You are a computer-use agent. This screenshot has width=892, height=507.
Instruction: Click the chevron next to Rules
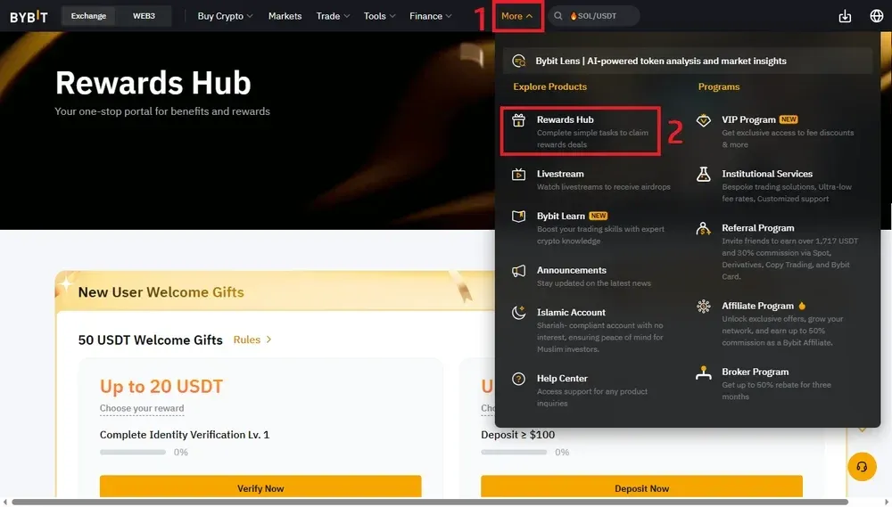(268, 339)
